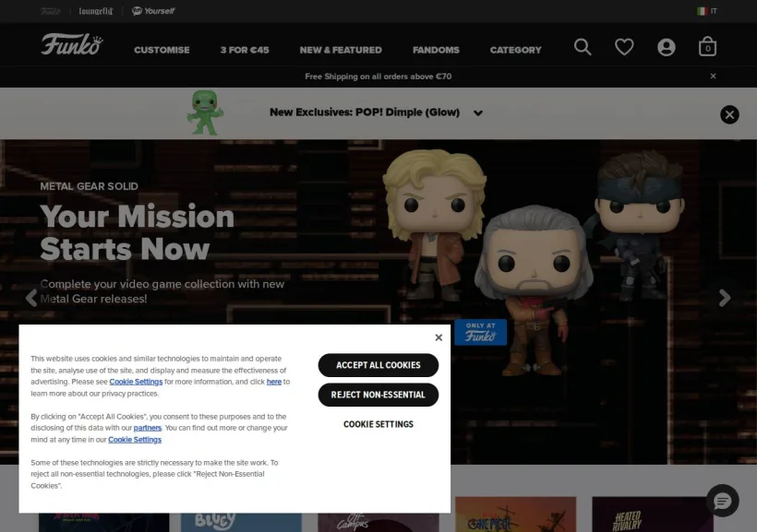The image size is (757, 532).
Task: Click the Only at Funko badge
Action: point(480,332)
